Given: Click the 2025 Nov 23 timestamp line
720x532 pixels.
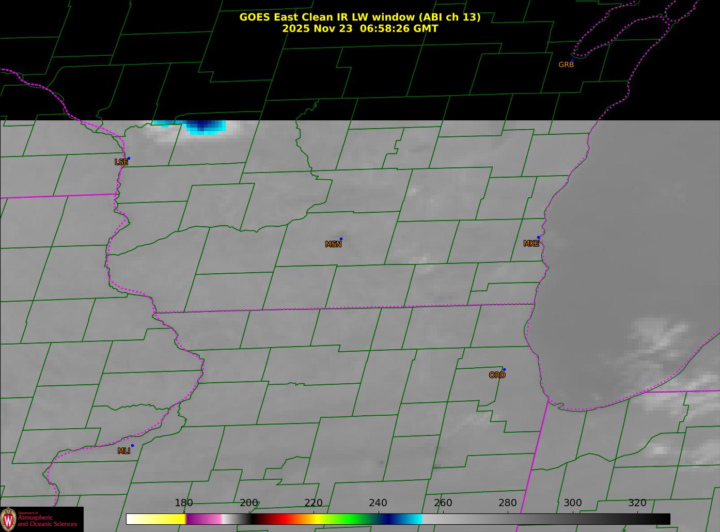Looking at the screenshot, I should (x=359, y=28).
